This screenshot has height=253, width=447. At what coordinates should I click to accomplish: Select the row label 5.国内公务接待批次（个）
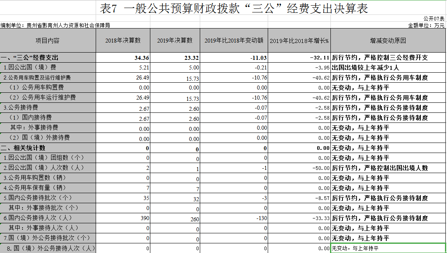coord(47,198)
